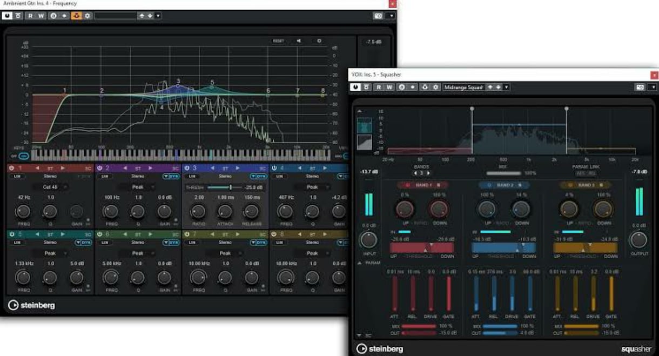
Task: Click Read automation R in Squasher window
Action: [379, 87]
